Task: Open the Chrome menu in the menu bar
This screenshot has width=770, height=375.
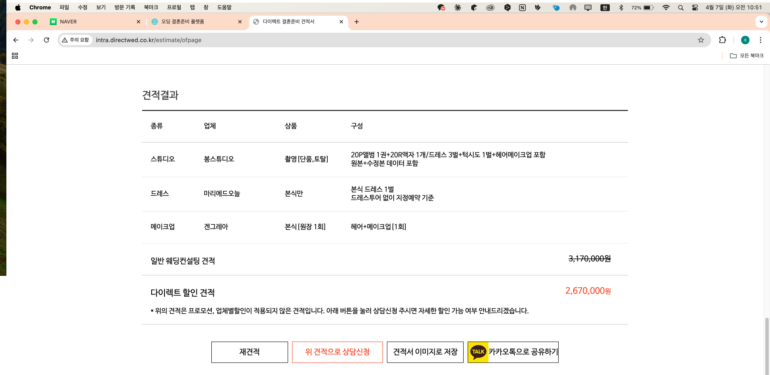Action: coord(40,7)
